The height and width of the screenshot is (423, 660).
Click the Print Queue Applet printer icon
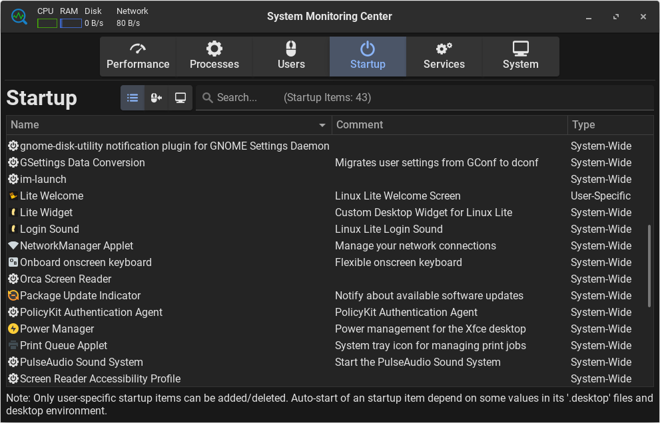tap(13, 346)
